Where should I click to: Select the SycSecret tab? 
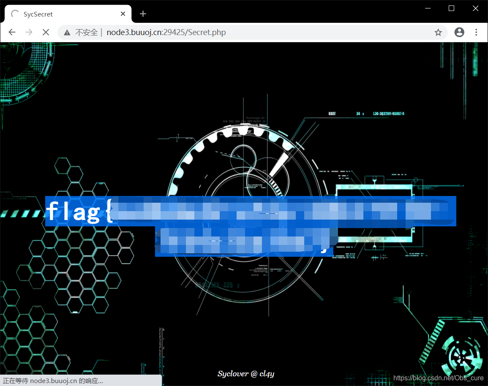click(x=63, y=14)
